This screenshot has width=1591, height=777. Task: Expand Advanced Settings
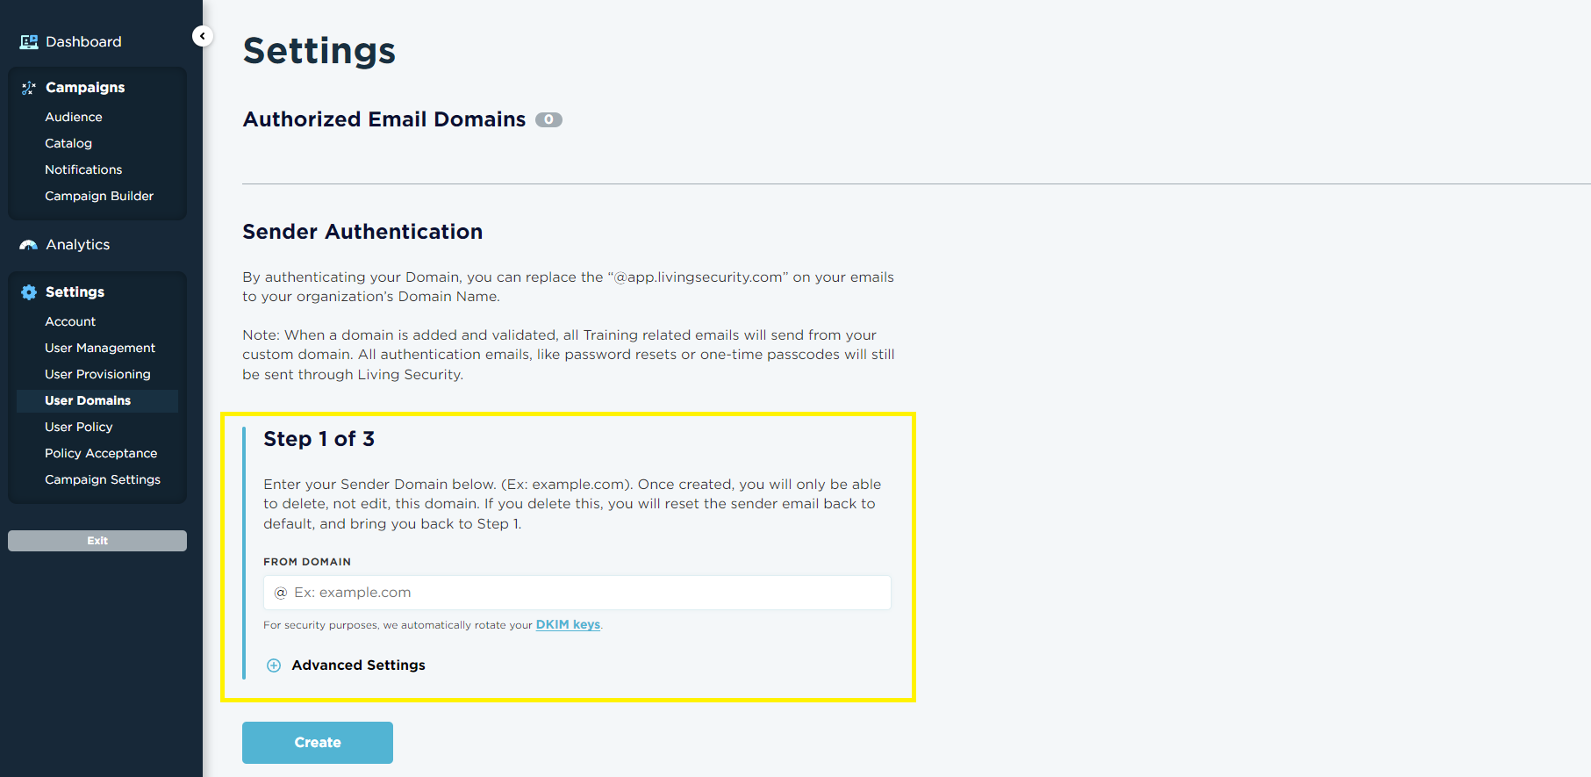pos(358,665)
